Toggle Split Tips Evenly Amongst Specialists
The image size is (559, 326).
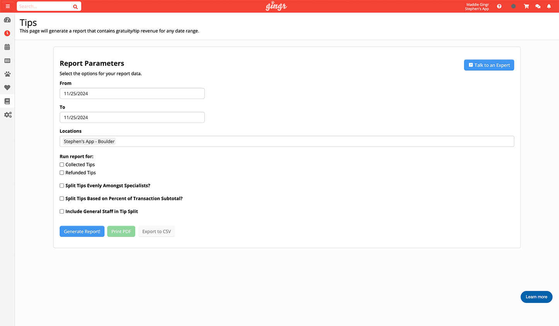coord(62,186)
